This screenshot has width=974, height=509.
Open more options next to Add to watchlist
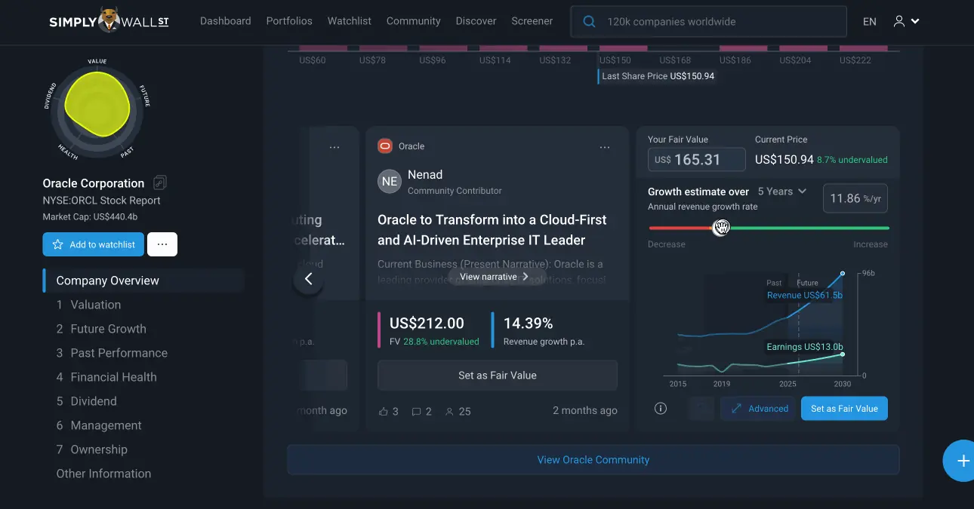coord(162,244)
